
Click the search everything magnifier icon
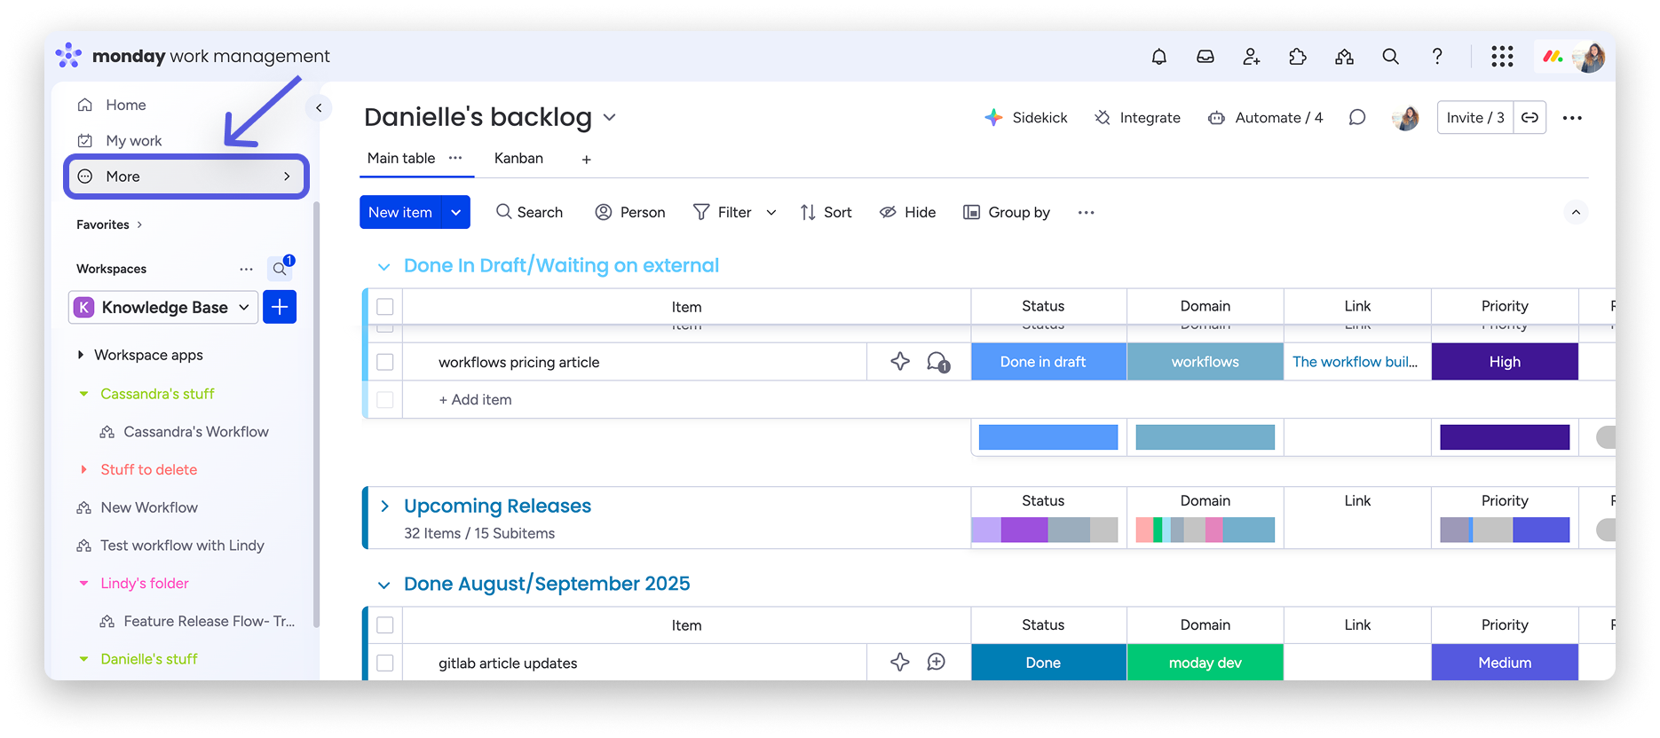[x=1390, y=57]
